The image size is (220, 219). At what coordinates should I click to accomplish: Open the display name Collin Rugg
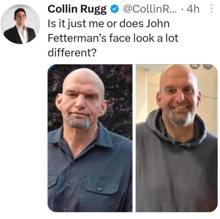[x=77, y=9]
